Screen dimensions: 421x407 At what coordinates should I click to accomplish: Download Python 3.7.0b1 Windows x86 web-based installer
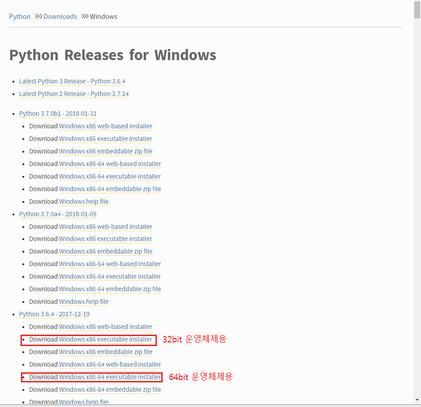tap(106, 126)
